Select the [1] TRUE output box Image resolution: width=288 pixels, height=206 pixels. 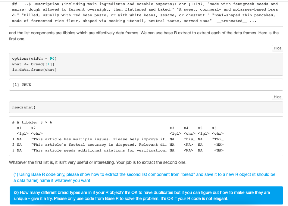coord(146,85)
